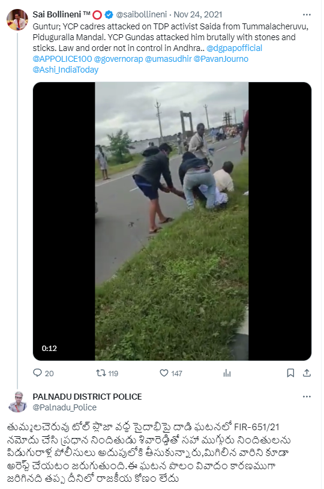Play the 0:12 attack video
The width and height of the screenshot is (324, 489).
(172, 221)
